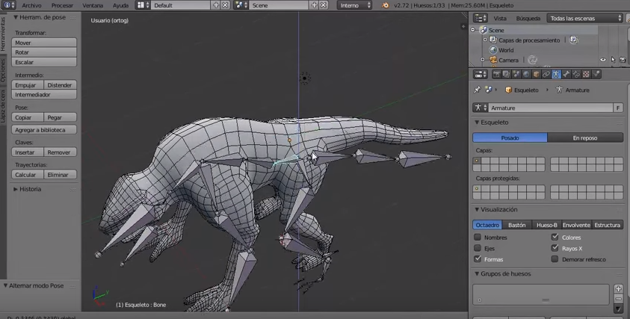Collapse the Alternar modo Pose panel

tap(6, 285)
